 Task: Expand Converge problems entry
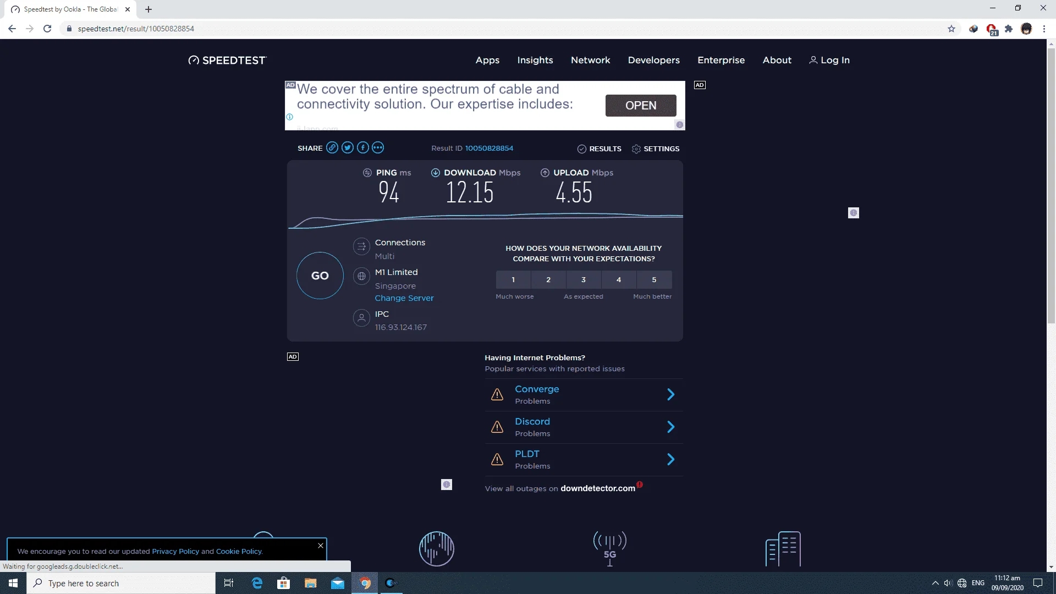coord(671,394)
